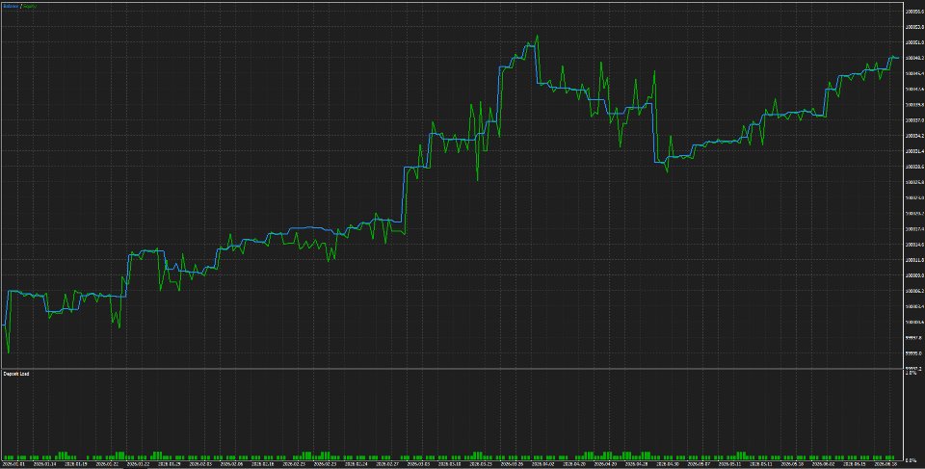This screenshot has height=469, width=925.
Task: Click the equity curve's highest peak
Action: (x=537, y=36)
